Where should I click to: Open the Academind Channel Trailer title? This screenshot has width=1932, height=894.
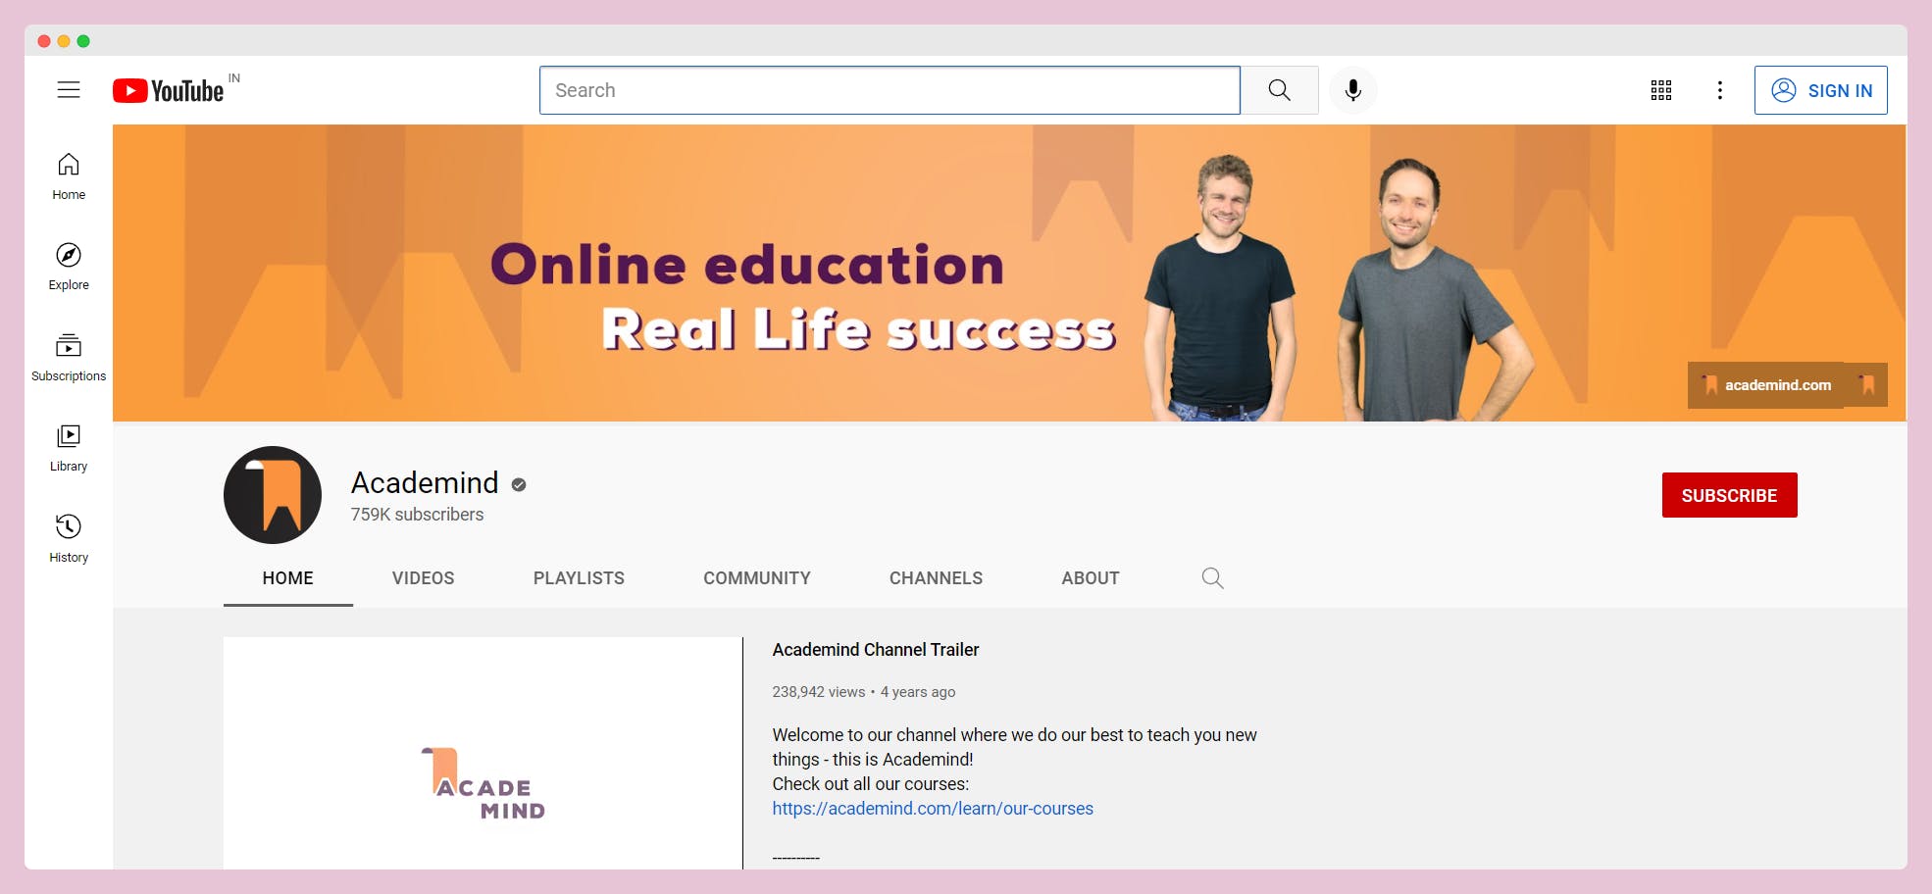pyautogui.click(x=876, y=650)
